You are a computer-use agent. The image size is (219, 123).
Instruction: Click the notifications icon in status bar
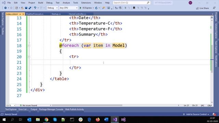point(214,114)
